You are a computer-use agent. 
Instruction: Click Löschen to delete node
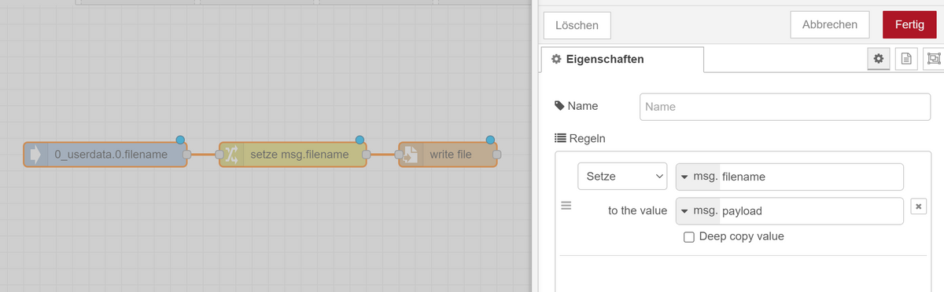pos(577,25)
